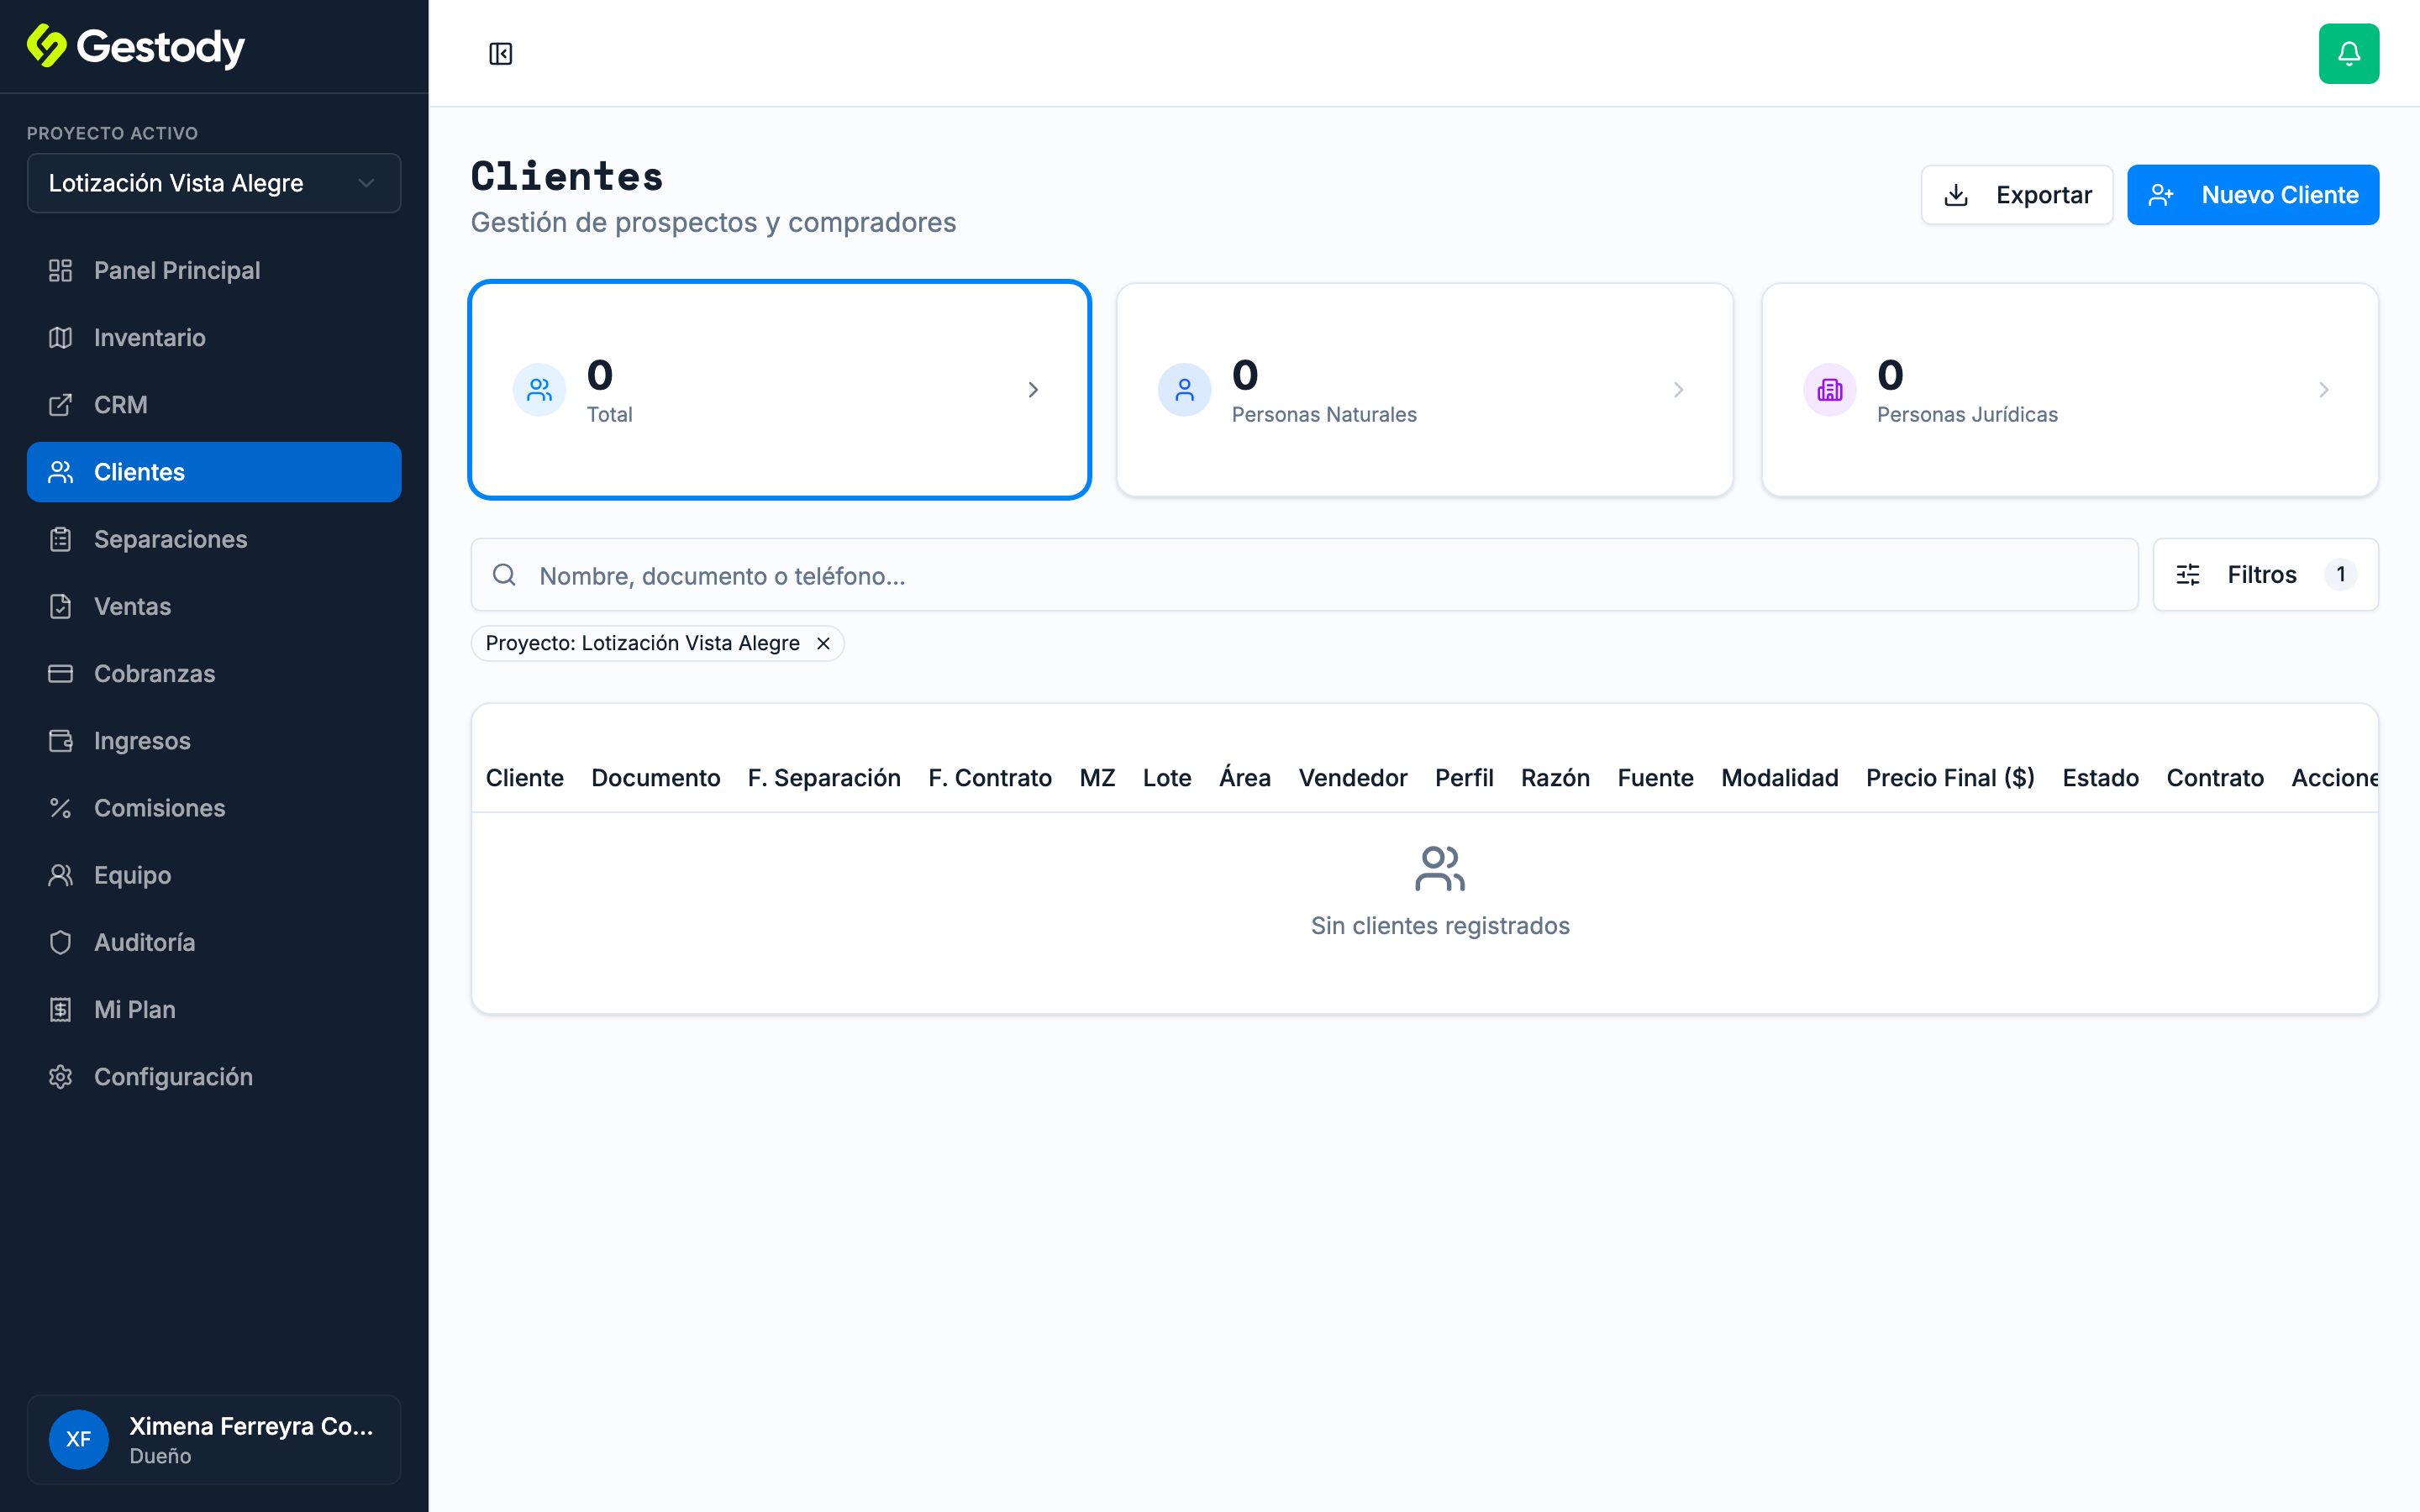Focus the name, document or phone search field

[1304, 575]
